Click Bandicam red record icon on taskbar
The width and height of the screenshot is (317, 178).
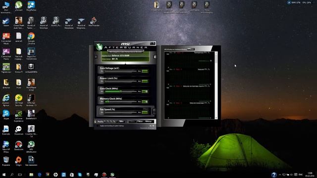[104, 175]
